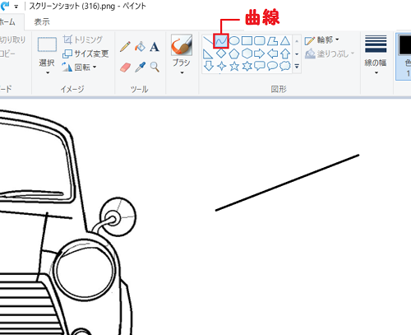Choose the Cloud callout shape
411x335 pixels.
click(285, 66)
